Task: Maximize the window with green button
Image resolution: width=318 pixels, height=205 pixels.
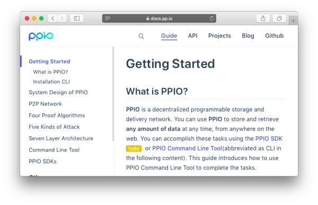Action: [41, 19]
